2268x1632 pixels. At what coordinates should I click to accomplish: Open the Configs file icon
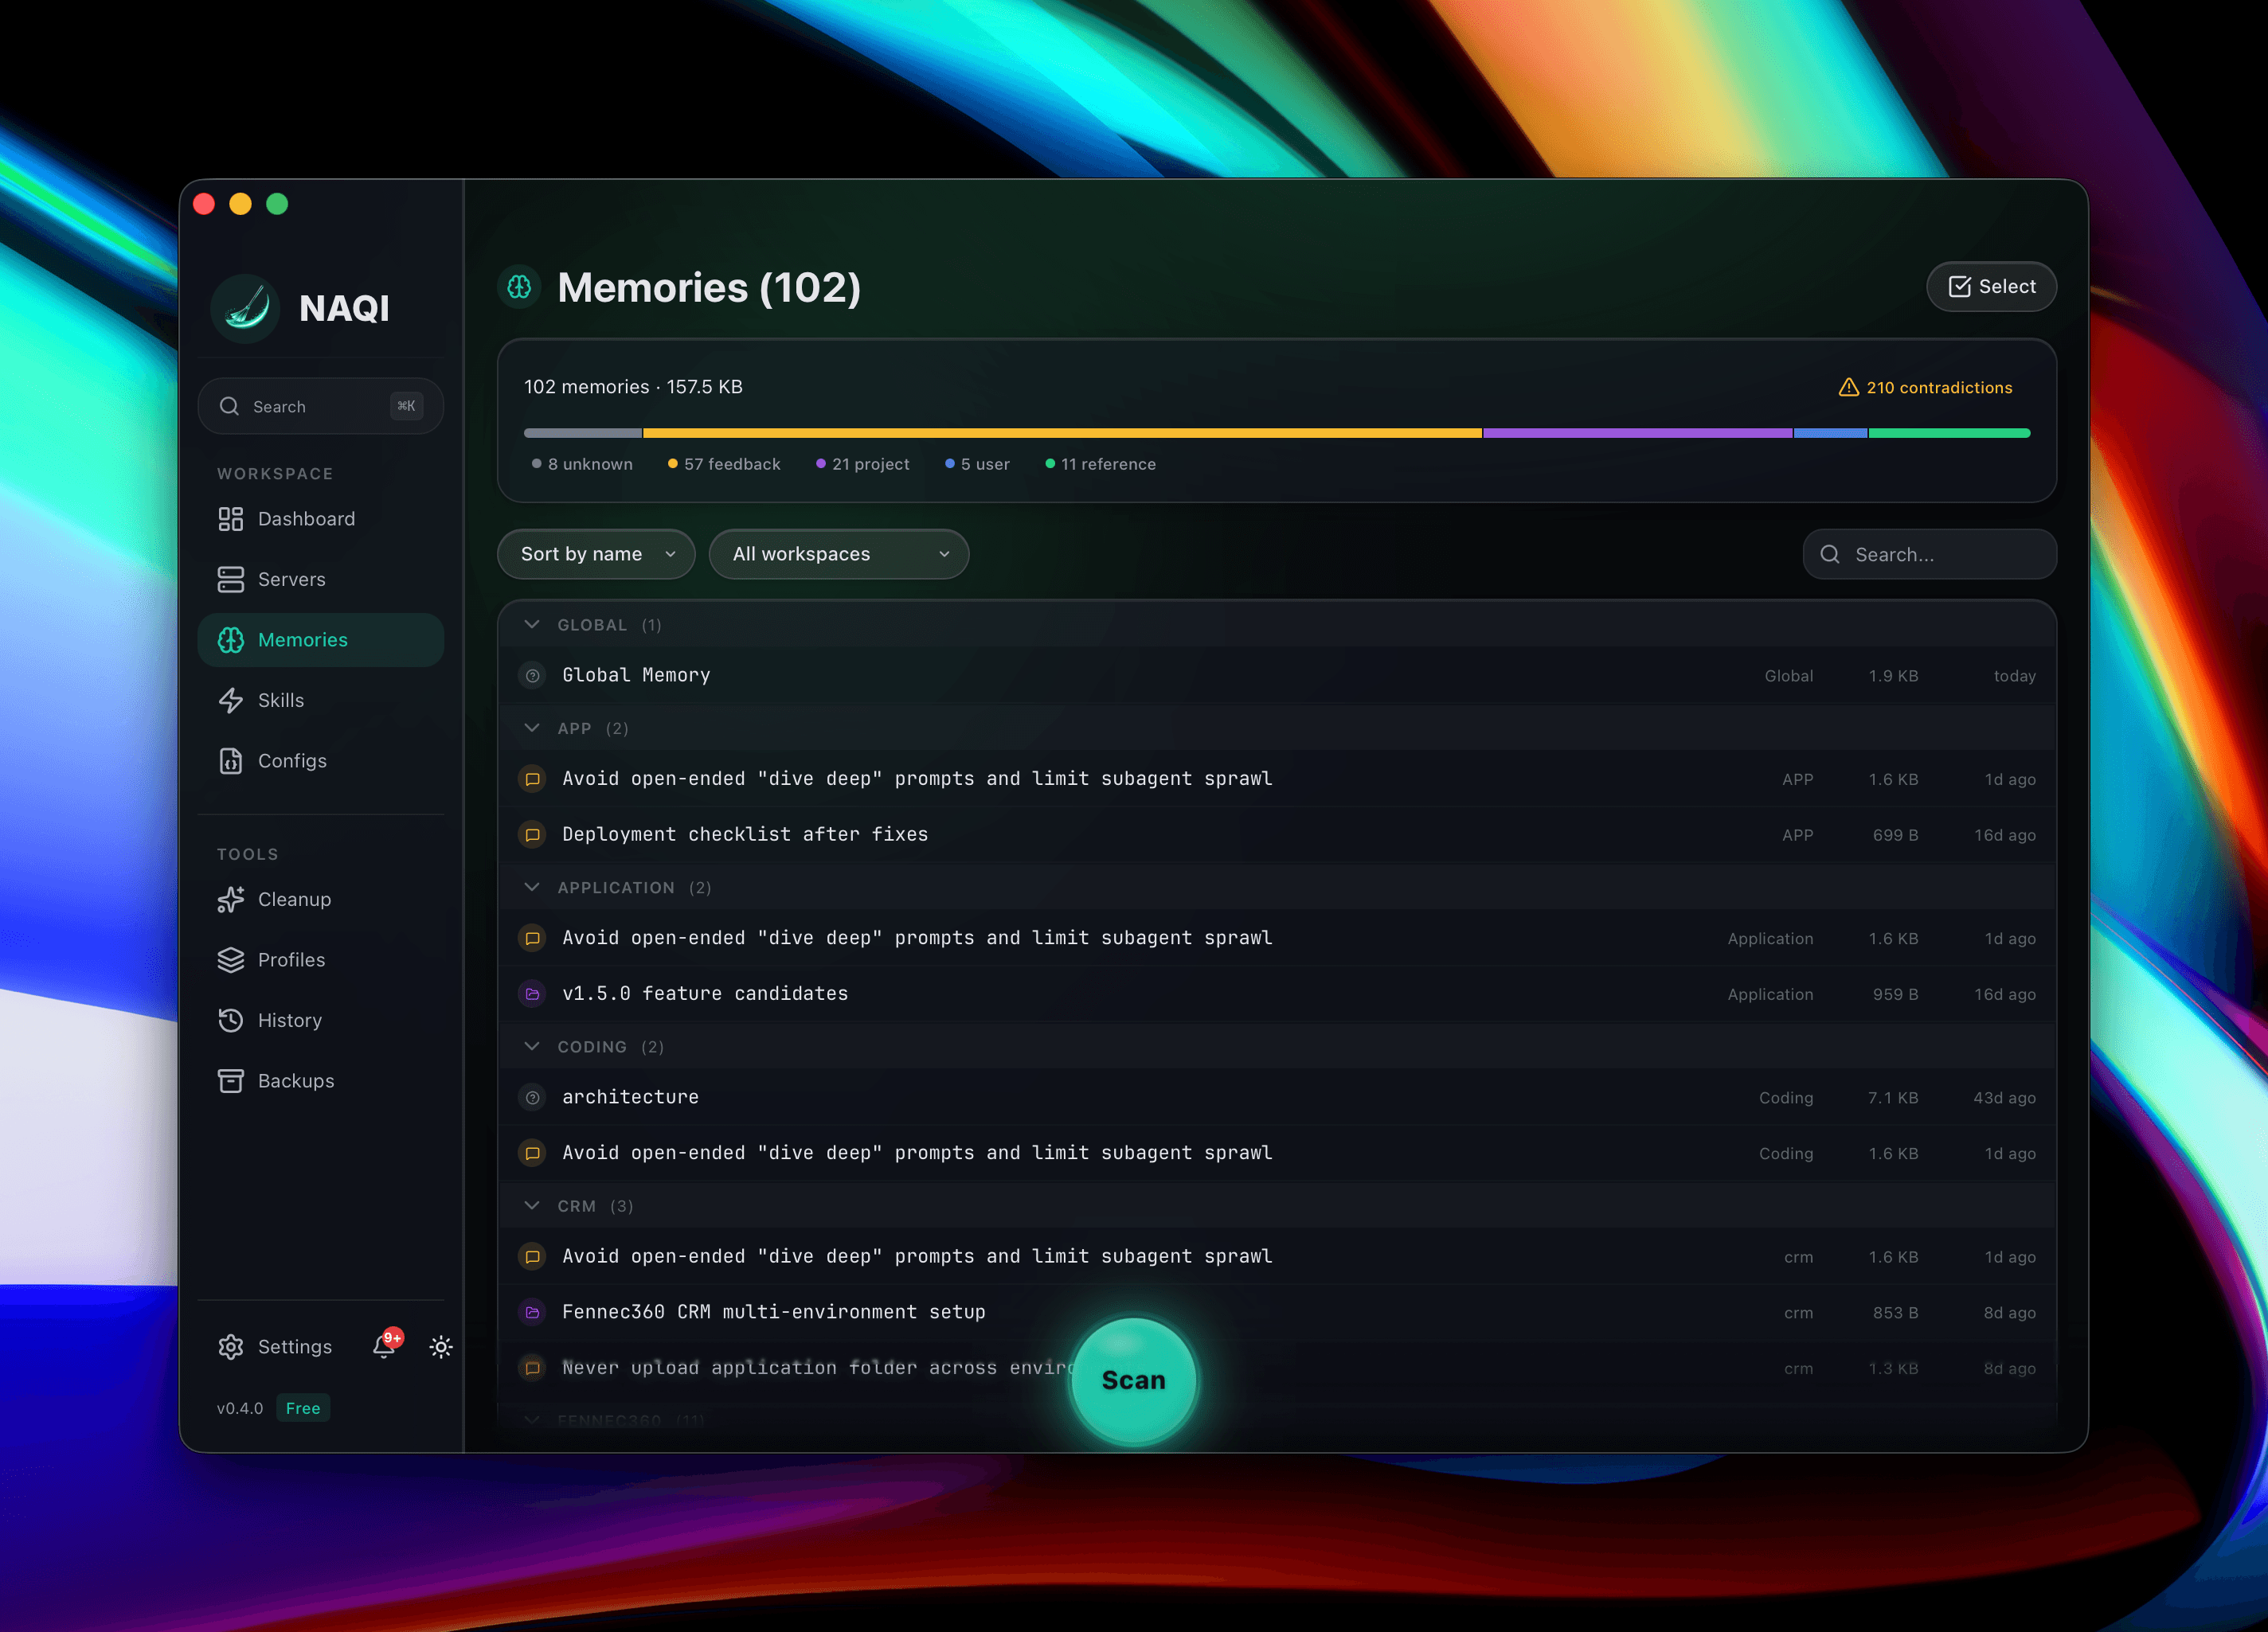[x=231, y=760]
